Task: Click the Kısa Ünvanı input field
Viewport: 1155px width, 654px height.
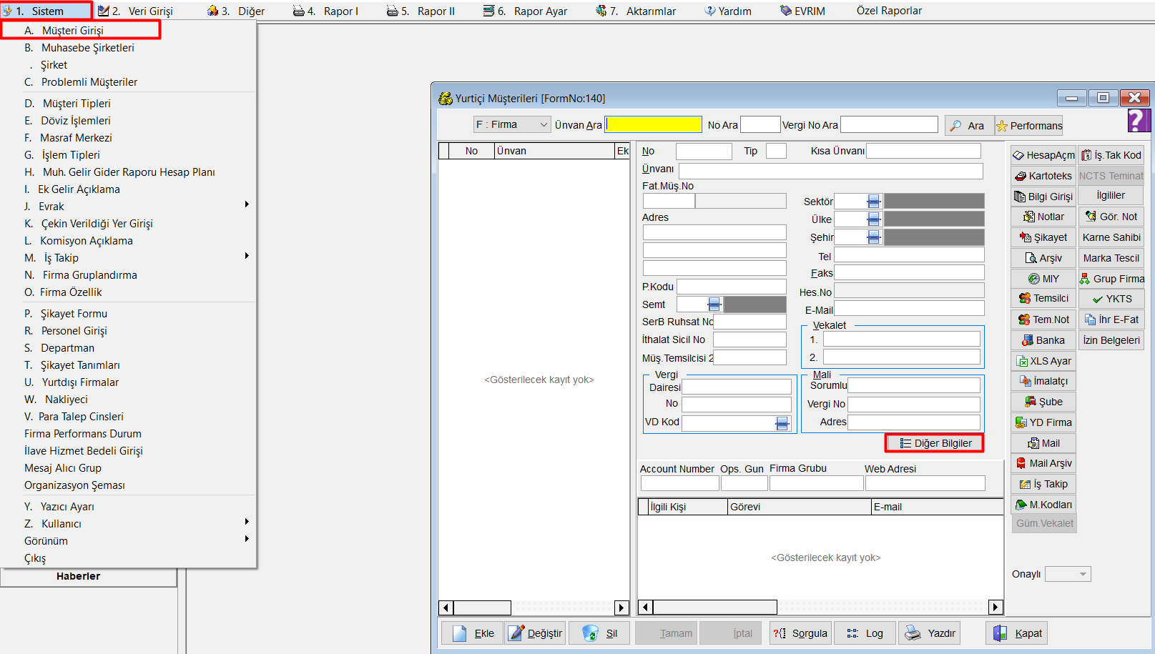Action: (x=924, y=151)
